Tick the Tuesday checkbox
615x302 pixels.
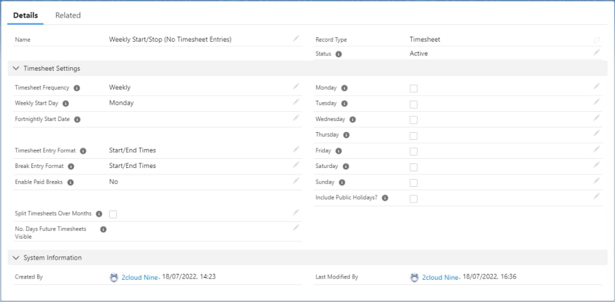tap(414, 105)
